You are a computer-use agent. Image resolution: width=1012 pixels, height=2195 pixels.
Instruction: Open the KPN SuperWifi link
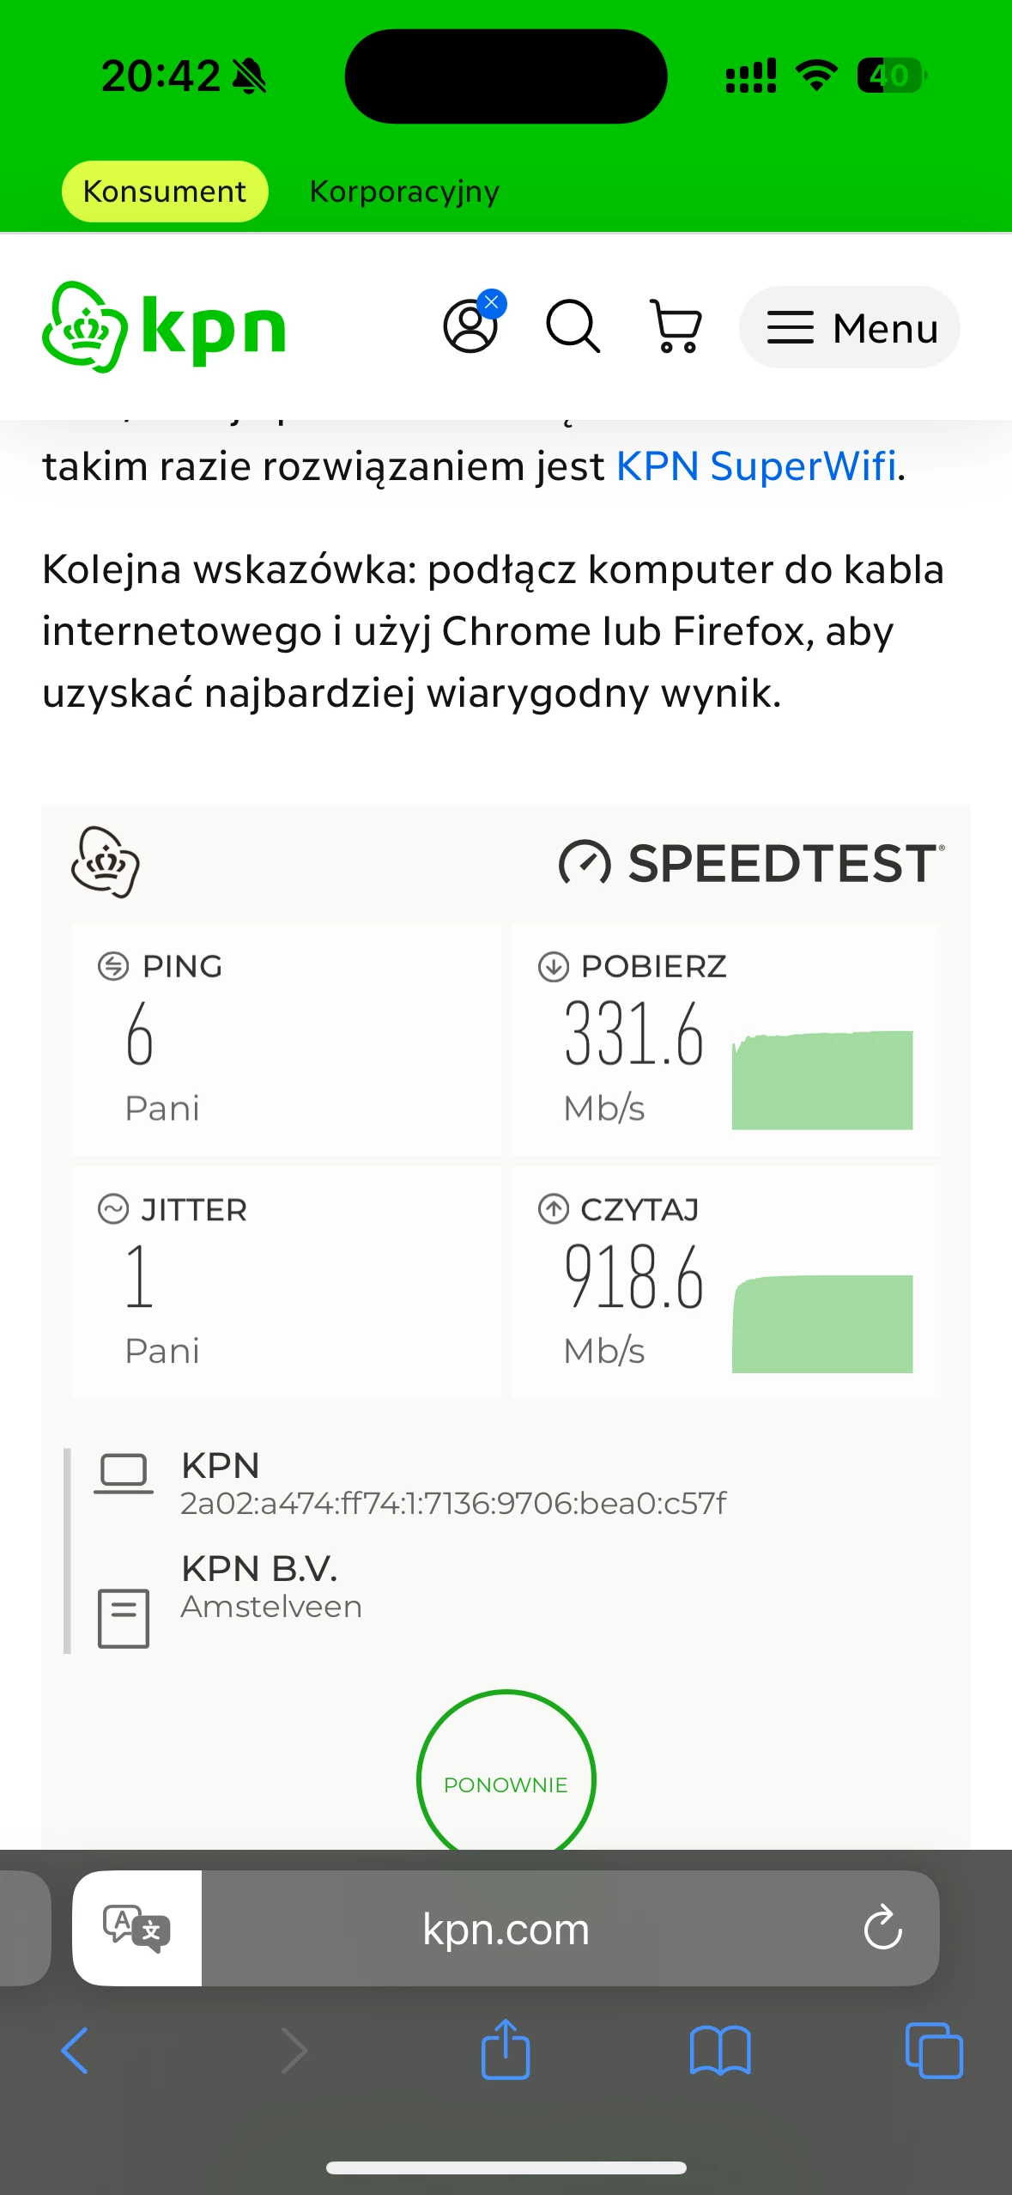tap(756, 467)
